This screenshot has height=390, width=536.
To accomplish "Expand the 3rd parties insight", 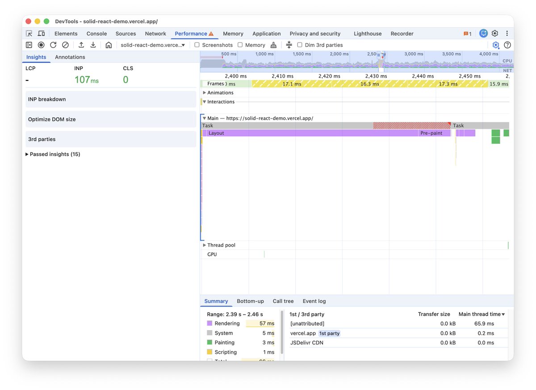I will coord(111,139).
